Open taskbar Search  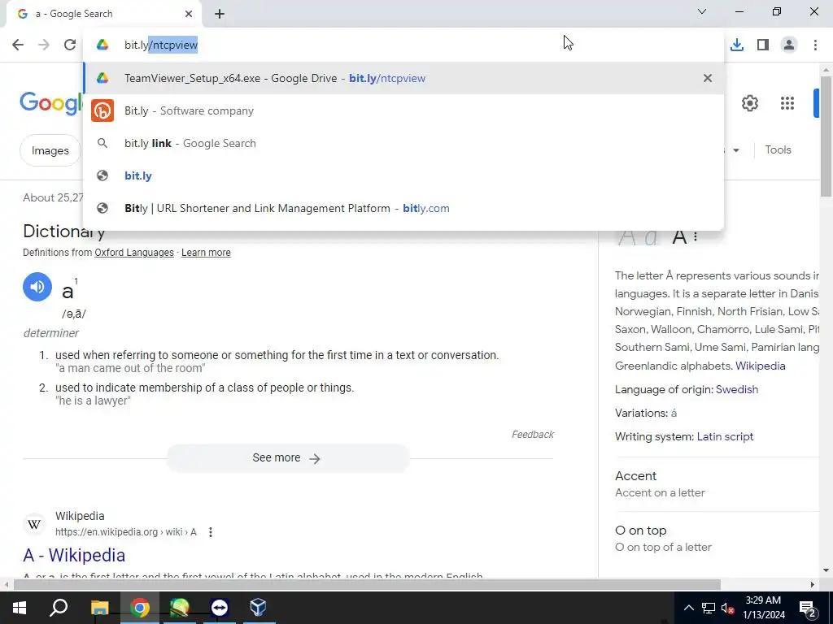(59, 608)
